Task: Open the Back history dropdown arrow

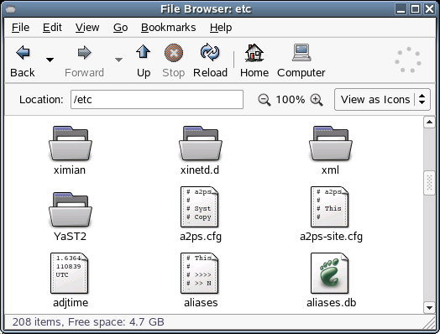Action: click(x=50, y=60)
